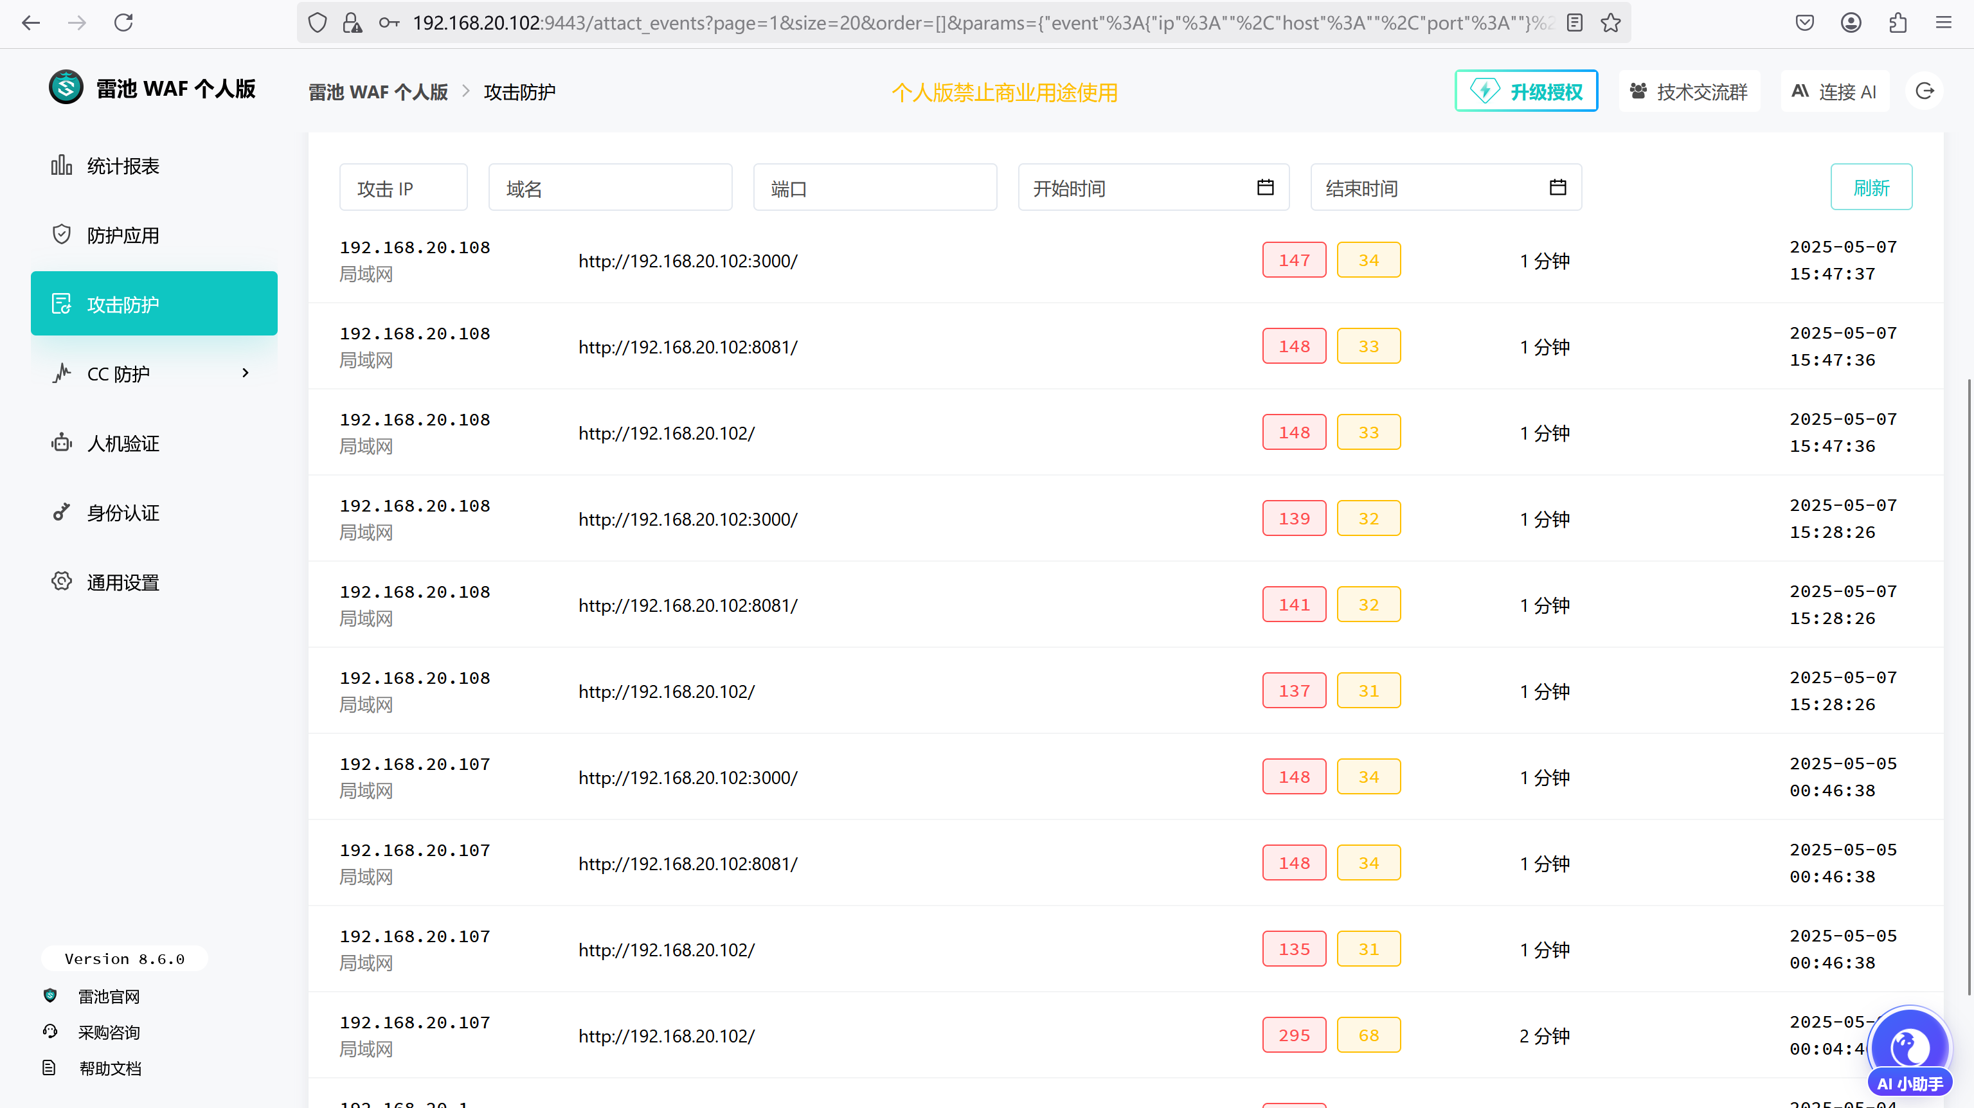This screenshot has width=1974, height=1108.
Task: Click the 刷新 button
Action: tap(1871, 187)
